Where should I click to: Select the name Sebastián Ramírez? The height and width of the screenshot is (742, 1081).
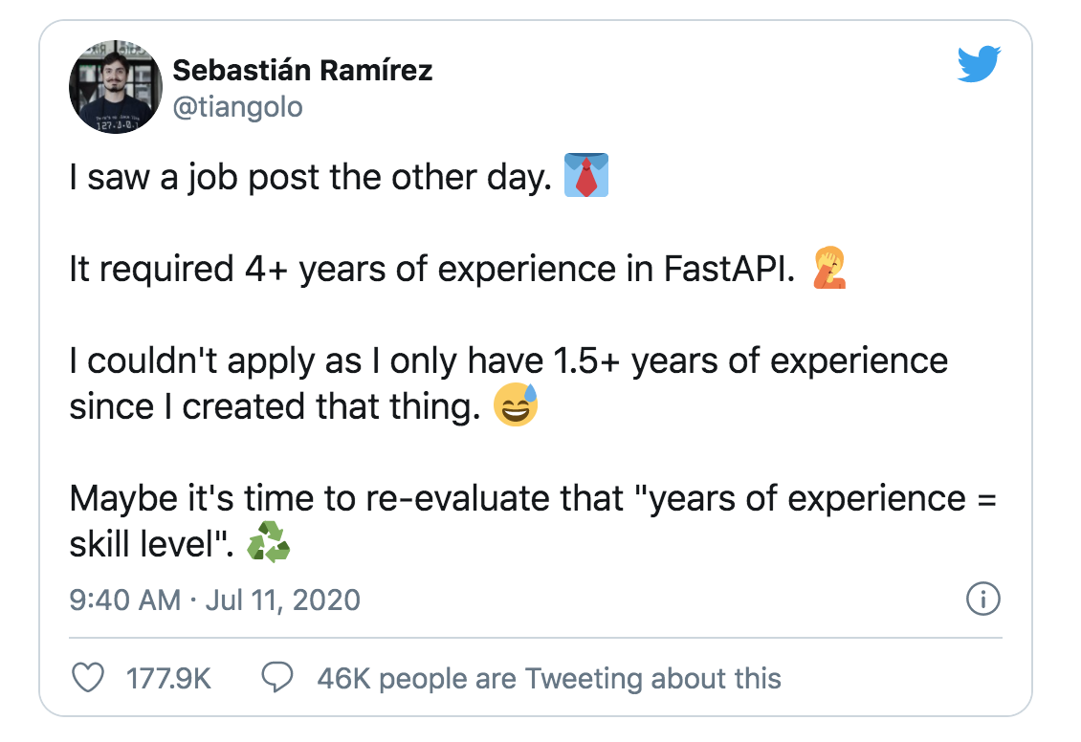[x=302, y=69]
